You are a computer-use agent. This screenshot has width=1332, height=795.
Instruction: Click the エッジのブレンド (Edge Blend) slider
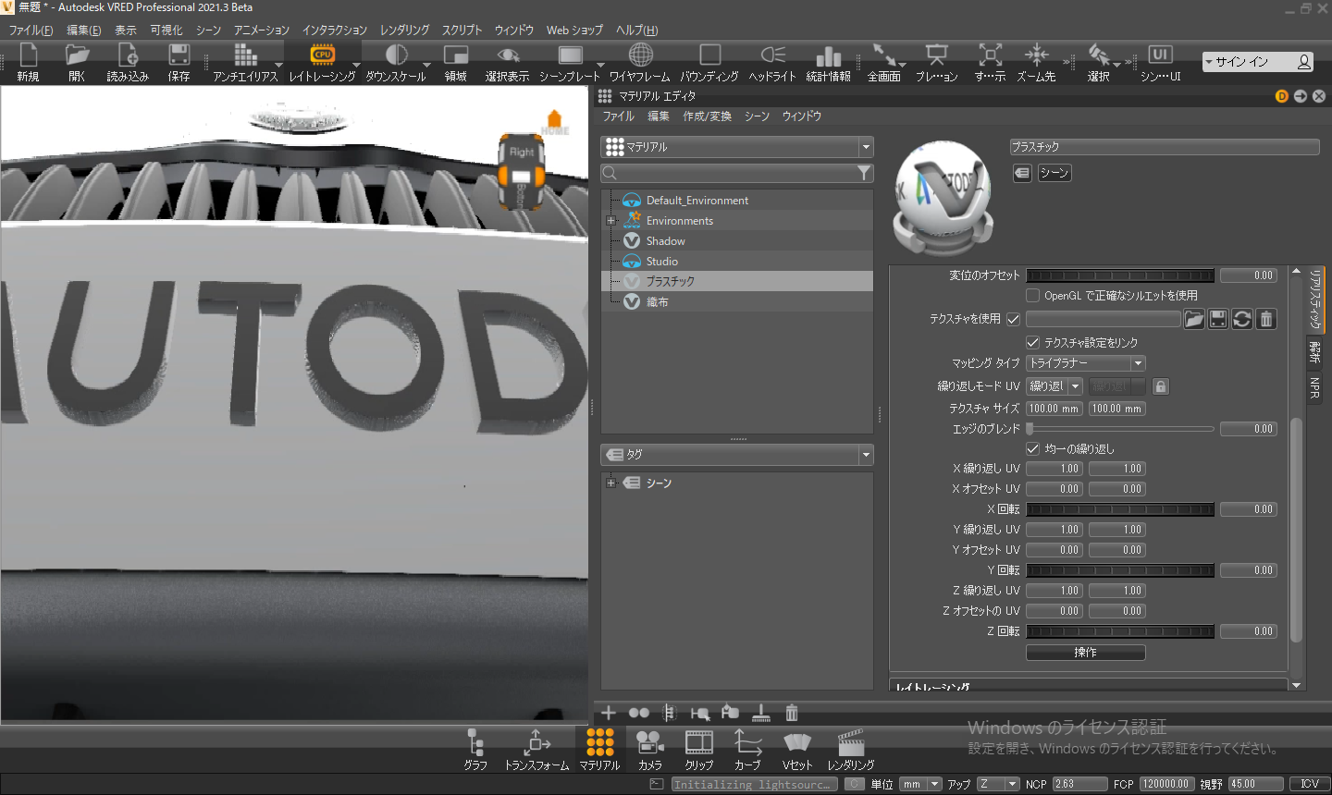[x=1120, y=429]
